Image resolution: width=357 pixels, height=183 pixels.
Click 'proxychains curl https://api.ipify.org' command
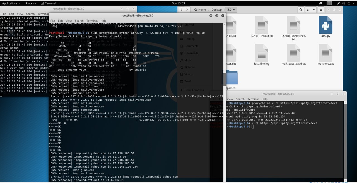295,103
